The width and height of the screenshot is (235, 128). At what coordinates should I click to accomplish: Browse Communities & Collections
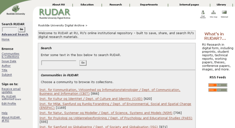[x=10, y=55]
